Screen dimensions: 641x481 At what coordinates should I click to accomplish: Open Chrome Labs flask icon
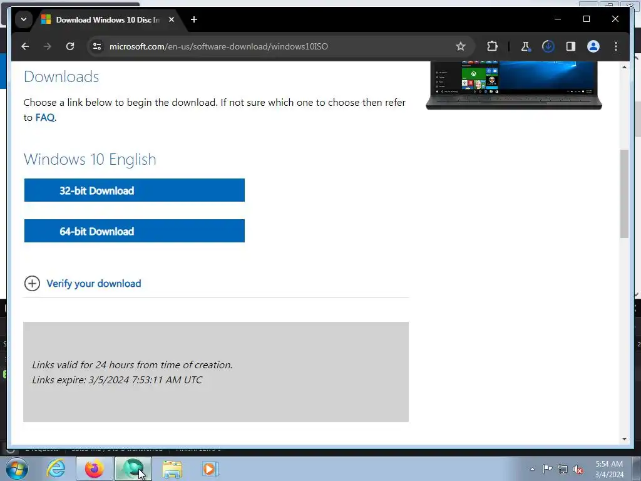526,46
